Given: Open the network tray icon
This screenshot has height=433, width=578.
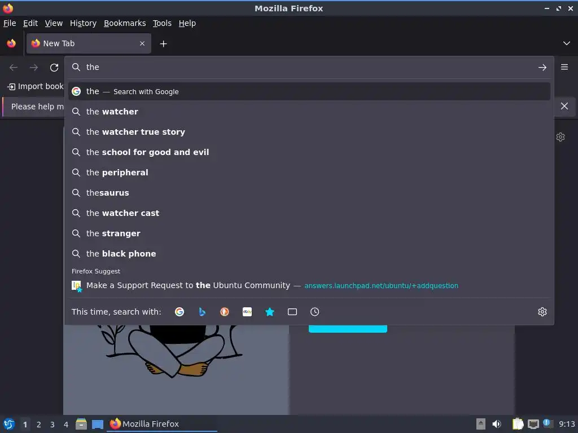Looking at the screenshot, I should pos(533,424).
